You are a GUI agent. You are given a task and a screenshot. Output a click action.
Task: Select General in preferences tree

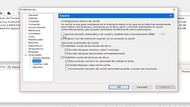(x=33, y=15)
